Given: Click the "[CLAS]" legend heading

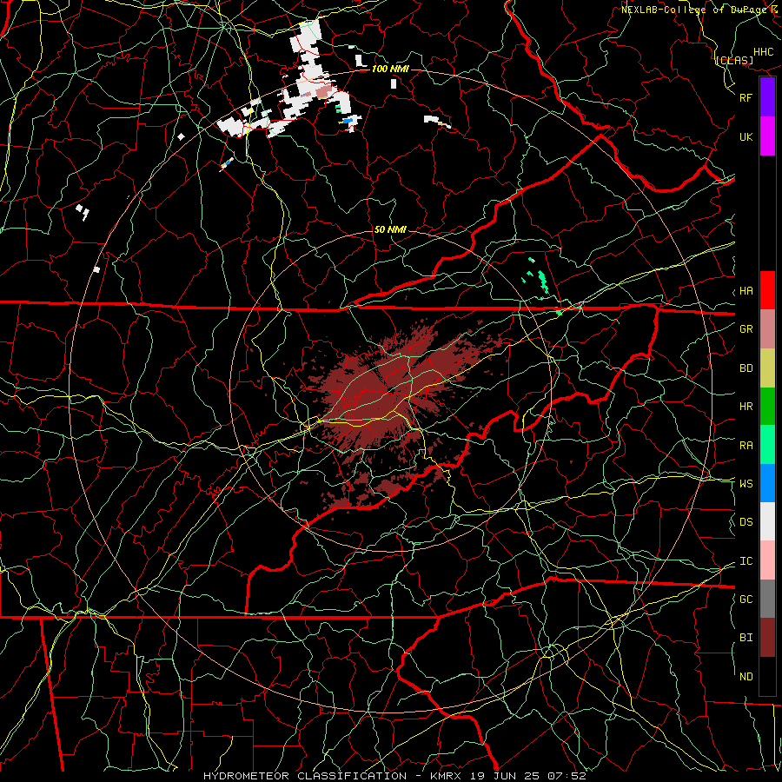Looking at the screenshot, I should pos(733,60).
